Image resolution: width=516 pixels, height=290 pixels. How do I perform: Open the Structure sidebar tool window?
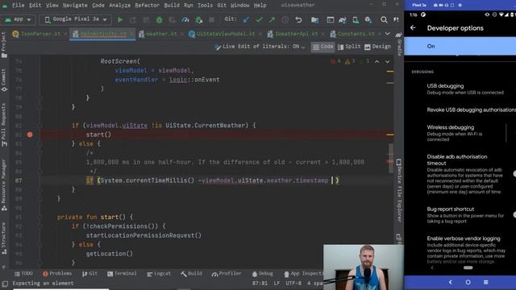[x=4, y=238]
